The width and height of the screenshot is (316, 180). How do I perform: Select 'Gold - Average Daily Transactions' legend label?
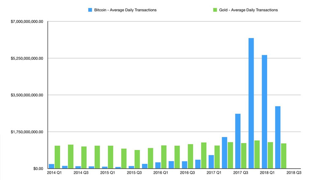[x=249, y=10]
